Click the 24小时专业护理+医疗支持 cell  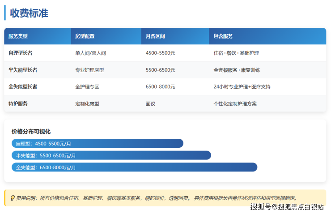click(242, 86)
